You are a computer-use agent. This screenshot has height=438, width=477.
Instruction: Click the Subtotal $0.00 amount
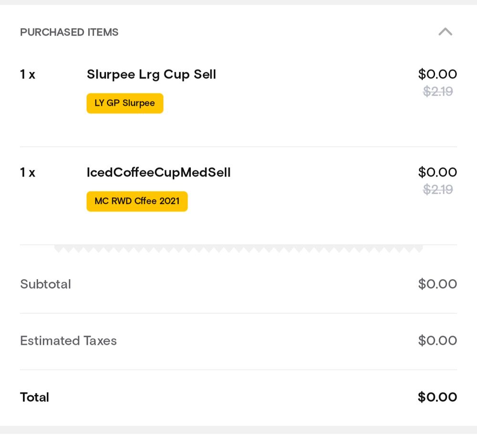click(x=437, y=284)
